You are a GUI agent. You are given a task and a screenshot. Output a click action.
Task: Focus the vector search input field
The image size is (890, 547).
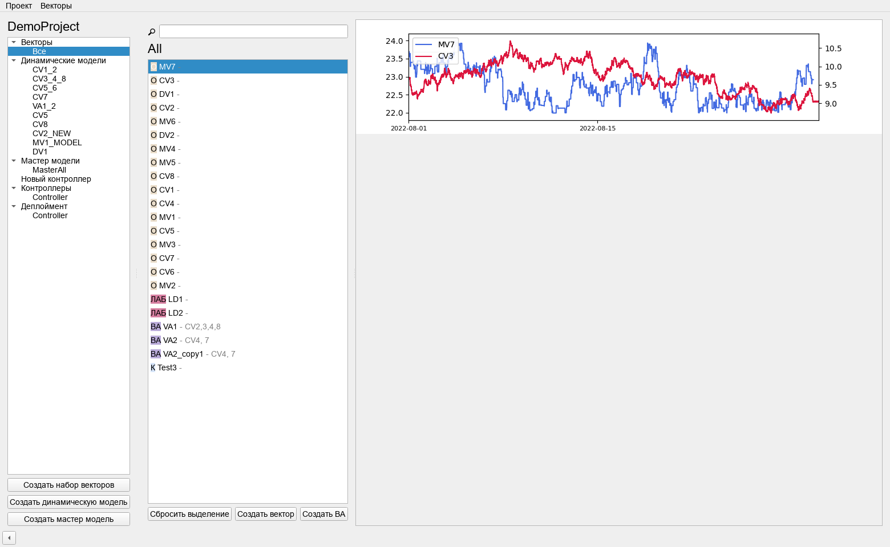pos(253,31)
